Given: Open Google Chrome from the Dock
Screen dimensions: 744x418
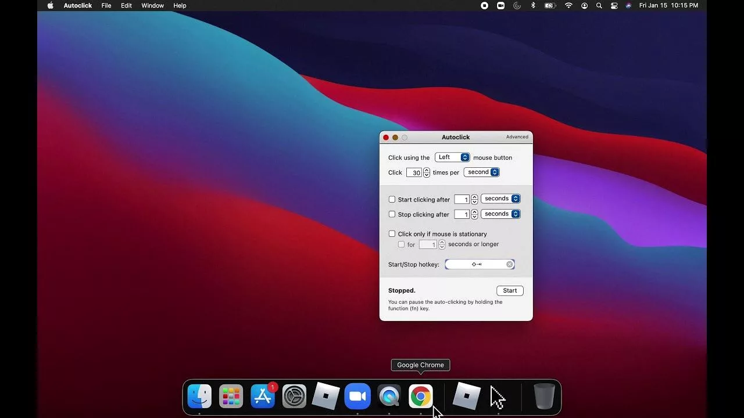Looking at the screenshot, I should (420, 397).
